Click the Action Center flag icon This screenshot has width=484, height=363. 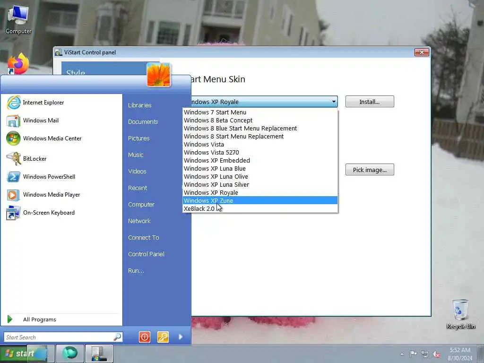point(413,354)
